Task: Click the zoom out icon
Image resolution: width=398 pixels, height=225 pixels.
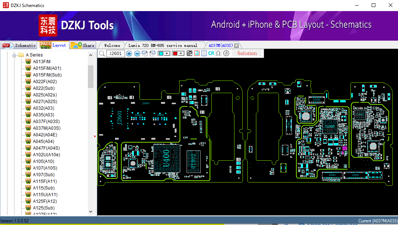Action: coord(137,53)
